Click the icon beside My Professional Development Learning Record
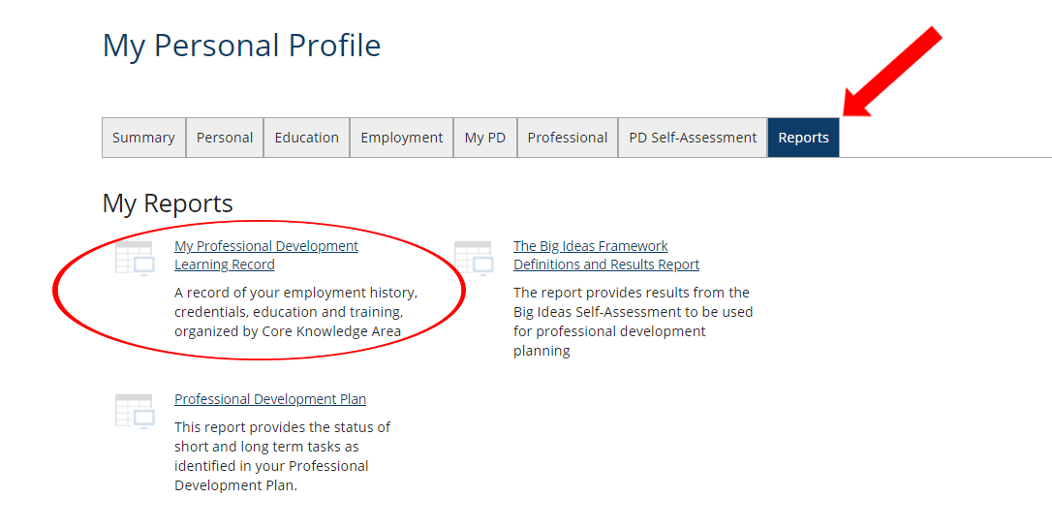Screen dimensions: 1052x529 [x=135, y=258]
